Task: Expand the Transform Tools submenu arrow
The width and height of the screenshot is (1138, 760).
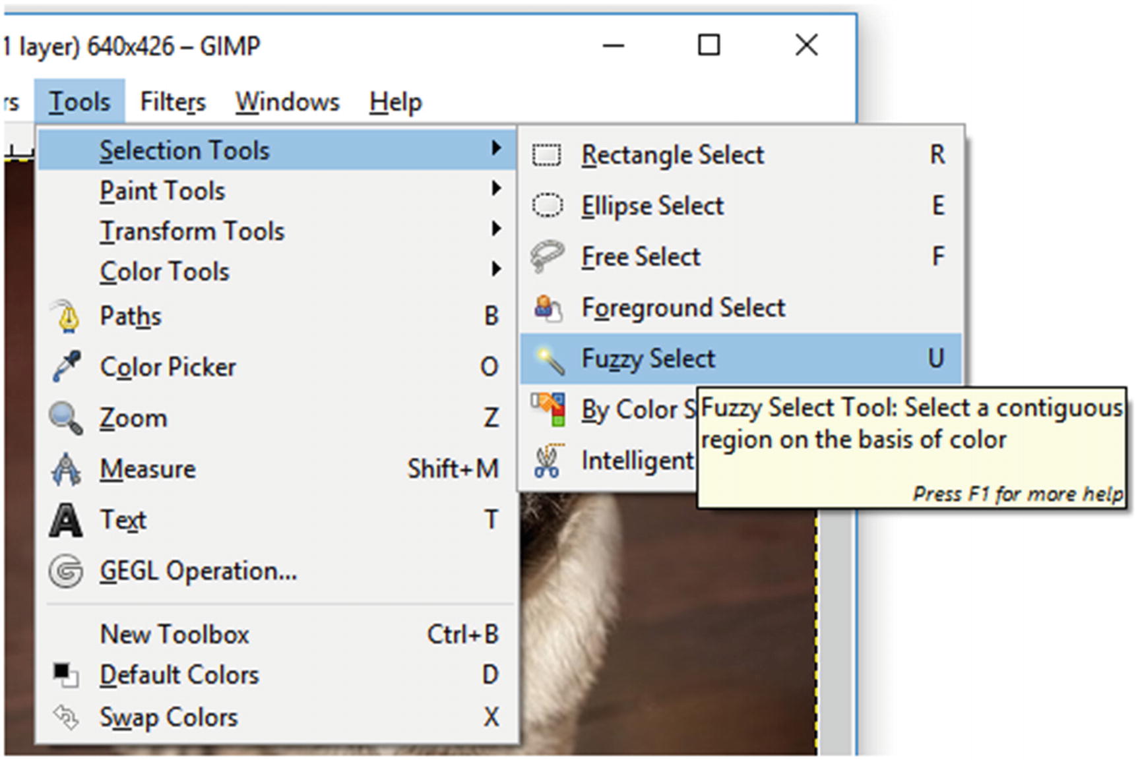Action: pyautogui.click(x=496, y=229)
